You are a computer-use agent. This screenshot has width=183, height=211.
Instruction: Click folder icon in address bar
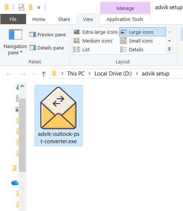coord(54,74)
